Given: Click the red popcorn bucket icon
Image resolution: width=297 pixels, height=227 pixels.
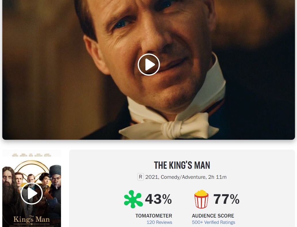Looking at the screenshot, I should coord(201,199).
